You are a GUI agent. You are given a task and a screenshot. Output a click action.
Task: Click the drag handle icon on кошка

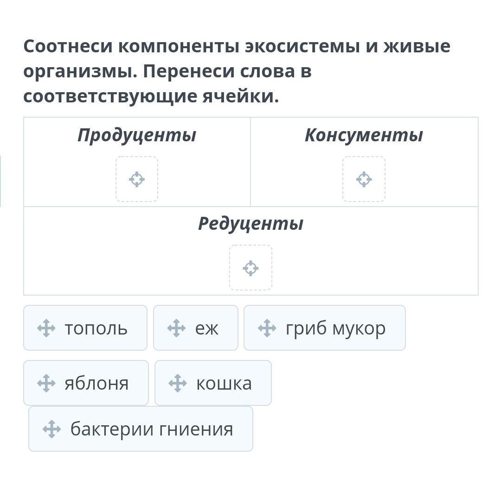(x=178, y=383)
